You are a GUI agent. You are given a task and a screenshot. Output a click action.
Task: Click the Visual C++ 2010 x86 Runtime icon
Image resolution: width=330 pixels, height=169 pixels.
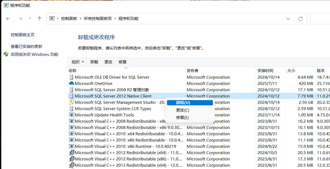click(x=71, y=146)
